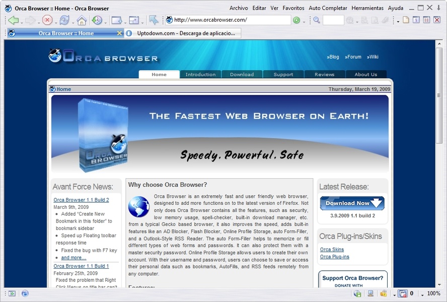Click the new window toolbar icon
Screen dimensions: 447x302
[116, 20]
